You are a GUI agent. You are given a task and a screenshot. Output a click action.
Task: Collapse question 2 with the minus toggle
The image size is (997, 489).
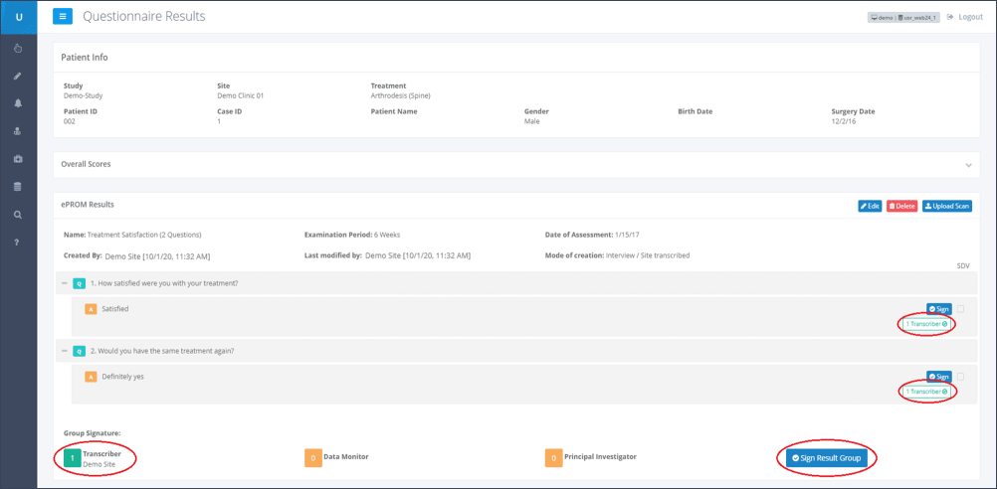65,351
